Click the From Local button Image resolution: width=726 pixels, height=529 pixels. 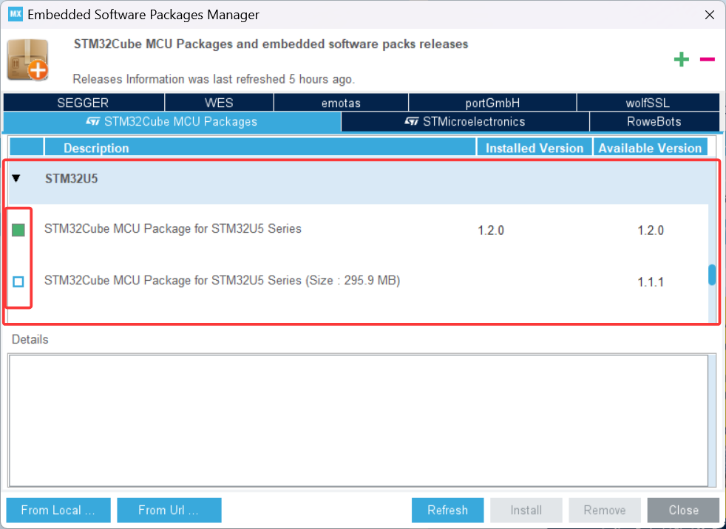point(58,510)
